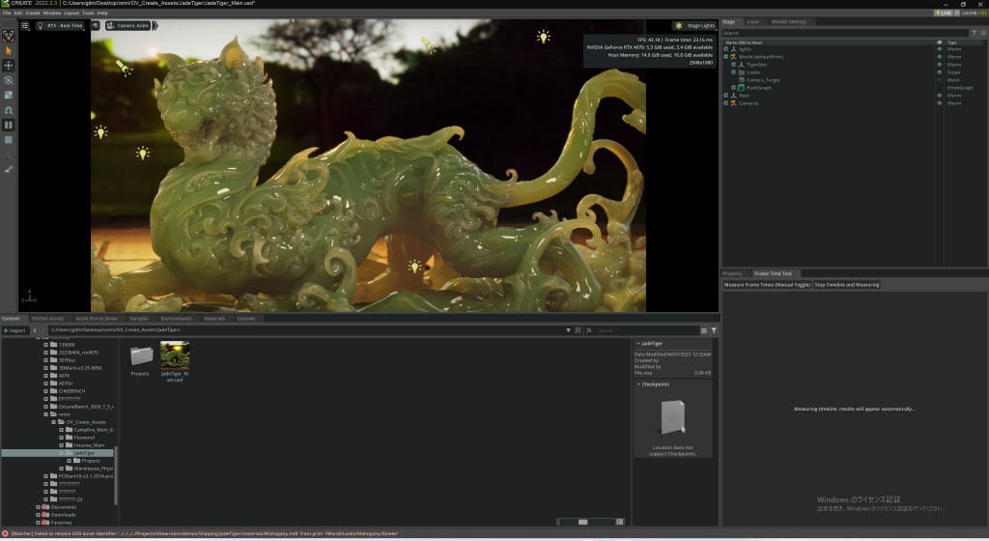989x541 pixels.
Task: Click the Stage Lights button in viewport
Action: [694, 26]
